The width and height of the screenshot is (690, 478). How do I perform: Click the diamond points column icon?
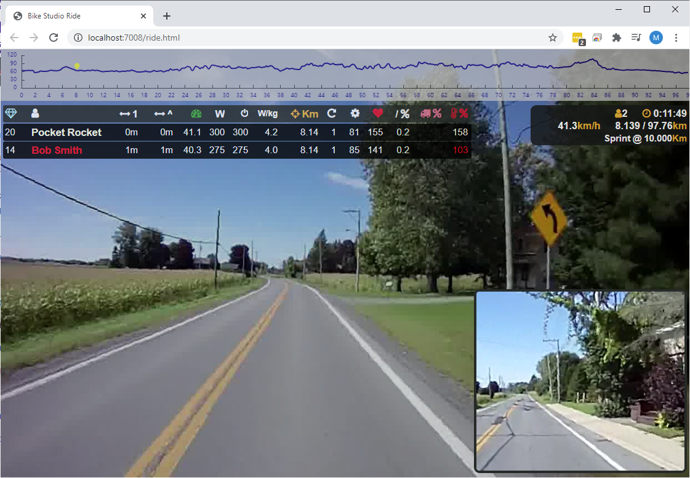tap(10, 113)
